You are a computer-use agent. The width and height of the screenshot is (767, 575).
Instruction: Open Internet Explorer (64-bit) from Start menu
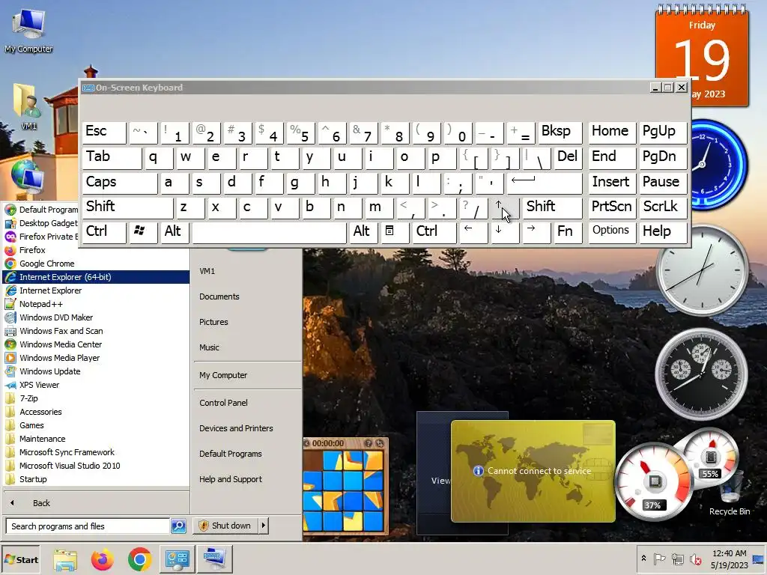(94, 277)
